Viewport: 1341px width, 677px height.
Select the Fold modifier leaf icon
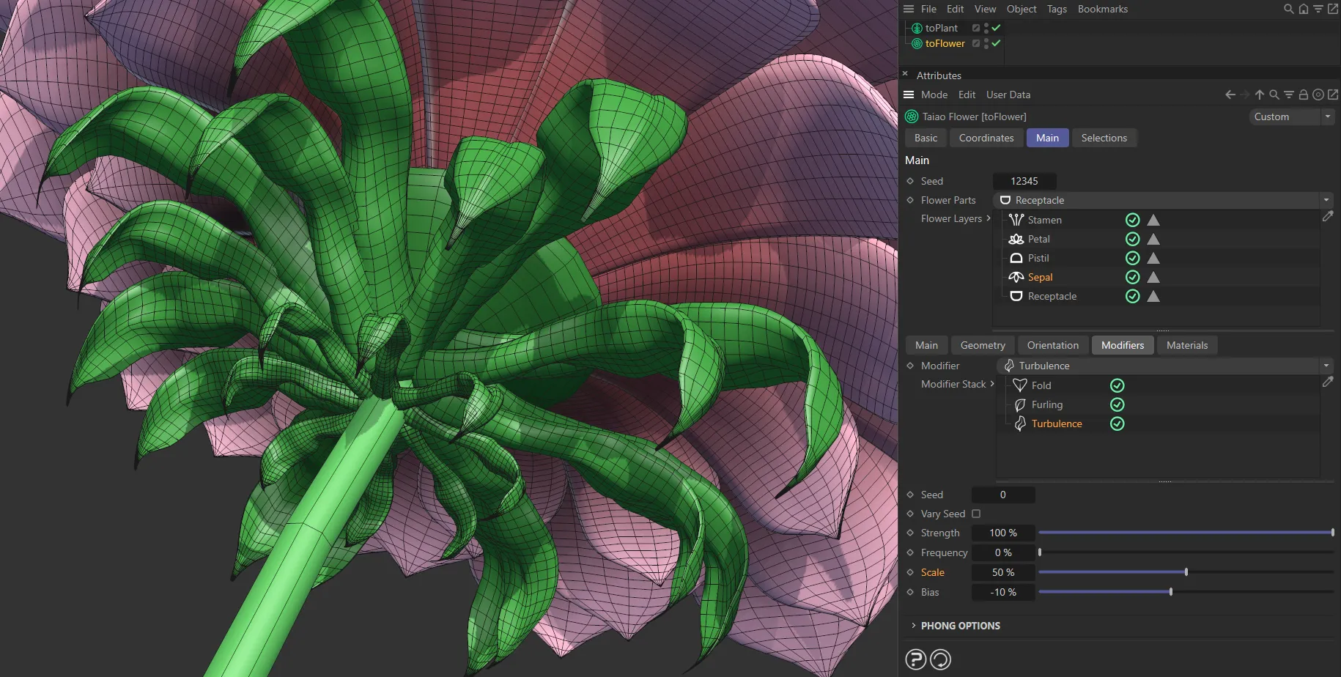(x=1019, y=385)
